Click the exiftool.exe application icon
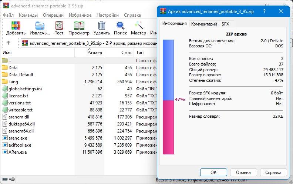Viewport: 293px width, 184px height. tap(5, 145)
